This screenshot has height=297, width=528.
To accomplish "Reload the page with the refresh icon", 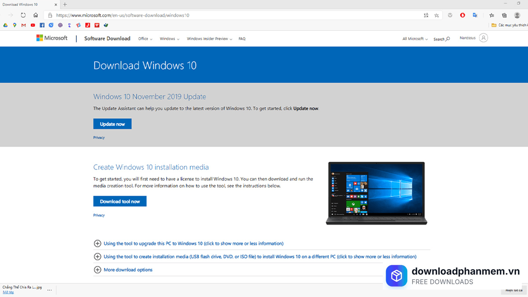I will (23, 15).
